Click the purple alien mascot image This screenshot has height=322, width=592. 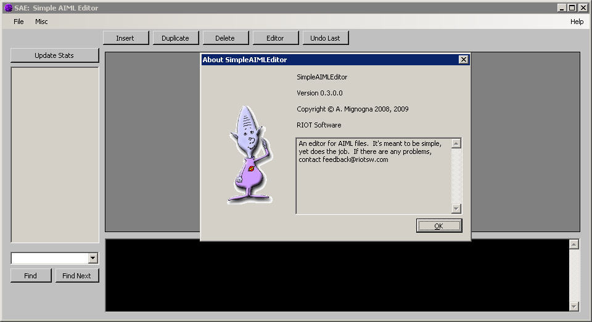[250, 154]
